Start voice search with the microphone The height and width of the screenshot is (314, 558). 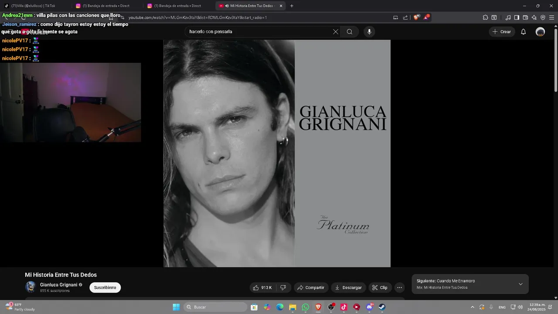point(369,32)
